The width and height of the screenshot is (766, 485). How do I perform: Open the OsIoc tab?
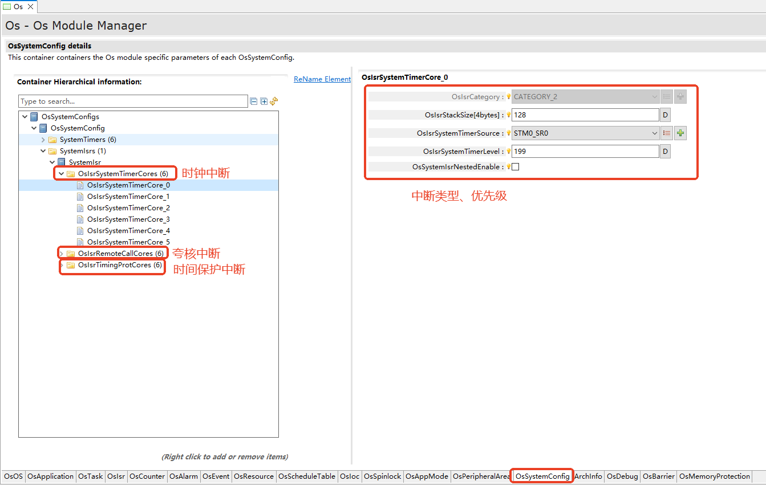pos(350,476)
